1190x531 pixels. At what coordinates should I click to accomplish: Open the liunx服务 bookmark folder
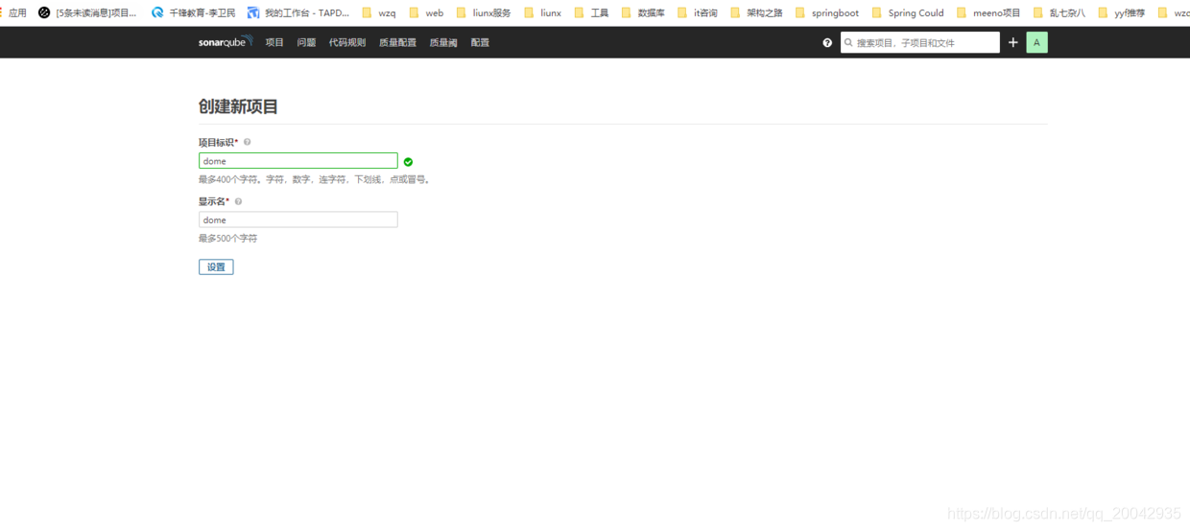(x=484, y=13)
